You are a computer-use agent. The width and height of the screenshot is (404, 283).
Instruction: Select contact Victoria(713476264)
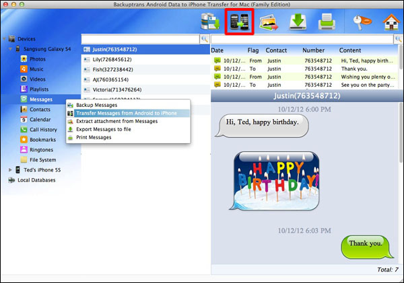point(146,89)
